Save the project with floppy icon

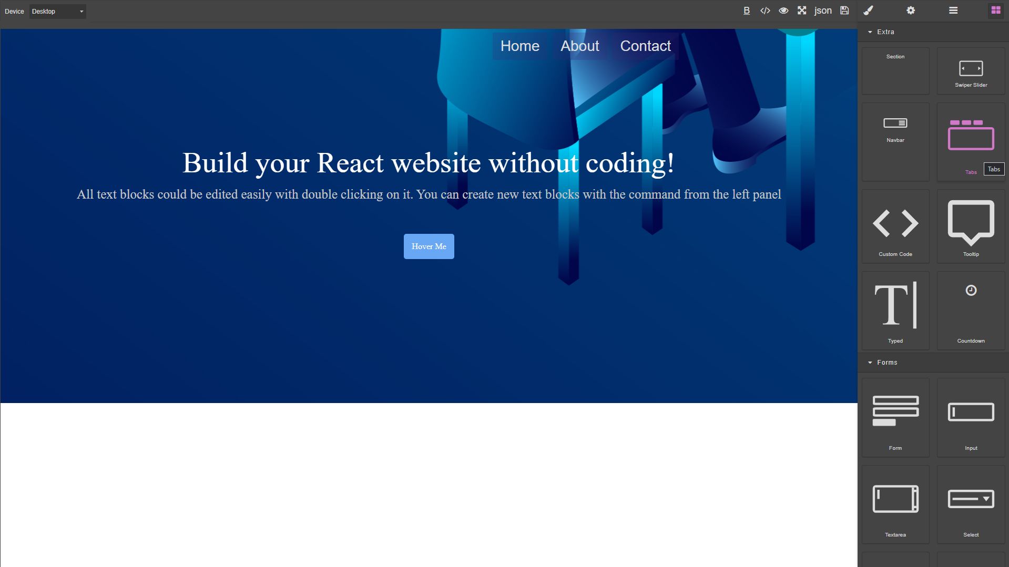(x=844, y=11)
